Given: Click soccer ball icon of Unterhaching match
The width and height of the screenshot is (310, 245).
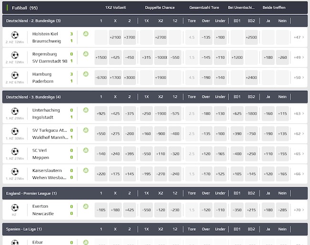Looking at the screenshot, I should point(15,111).
